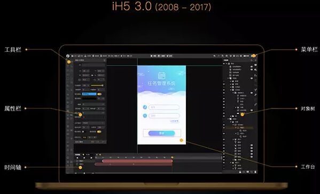Click the blue gradient login button on the canvas
The image size is (320, 194).
162,133
